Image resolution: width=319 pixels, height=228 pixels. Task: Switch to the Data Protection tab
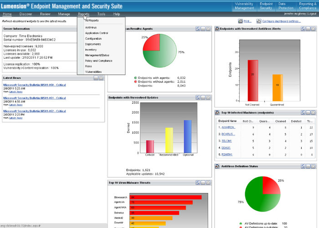point(286,6)
